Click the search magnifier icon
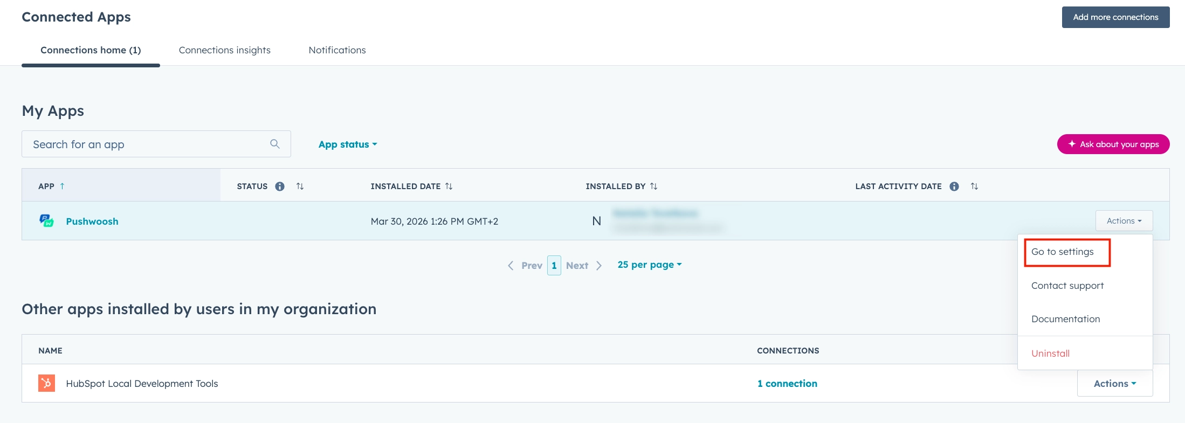1185x423 pixels. 275,144
